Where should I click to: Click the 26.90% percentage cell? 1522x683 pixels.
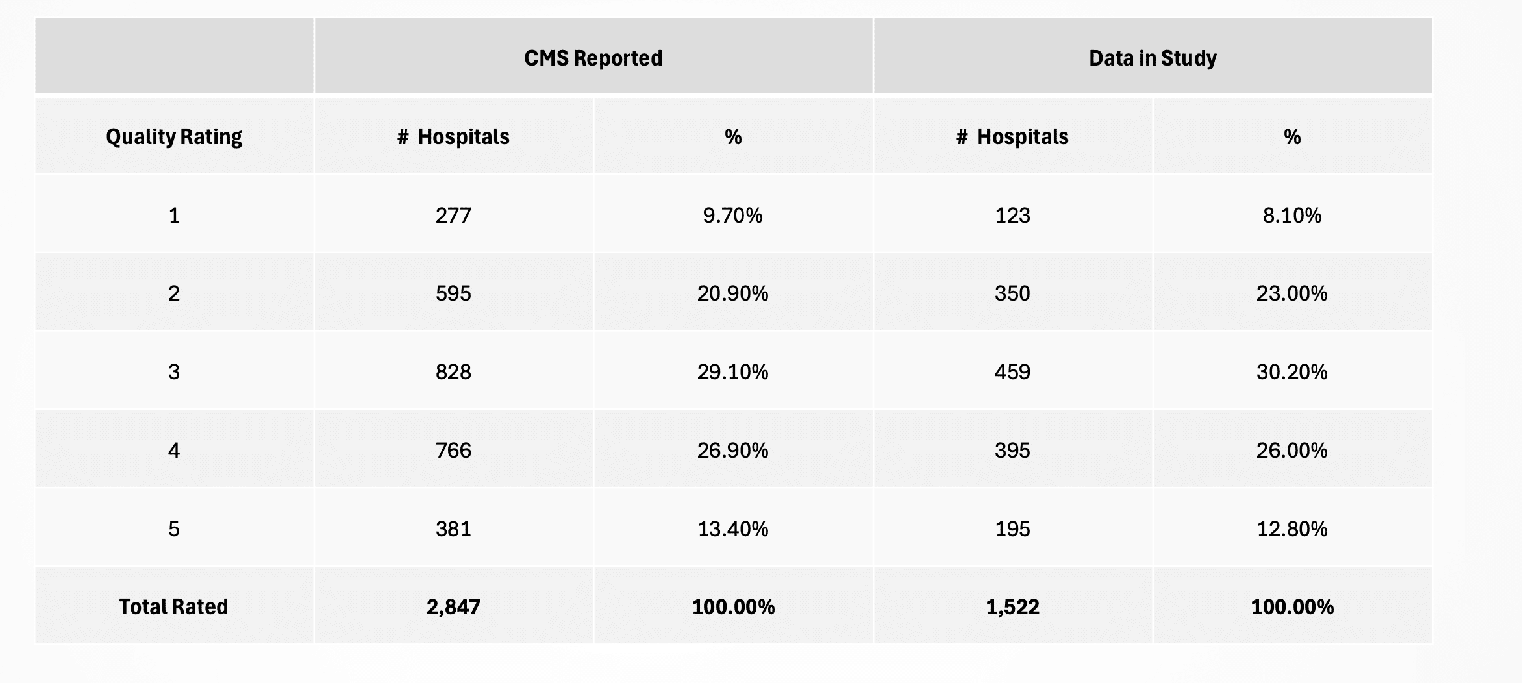point(732,450)
